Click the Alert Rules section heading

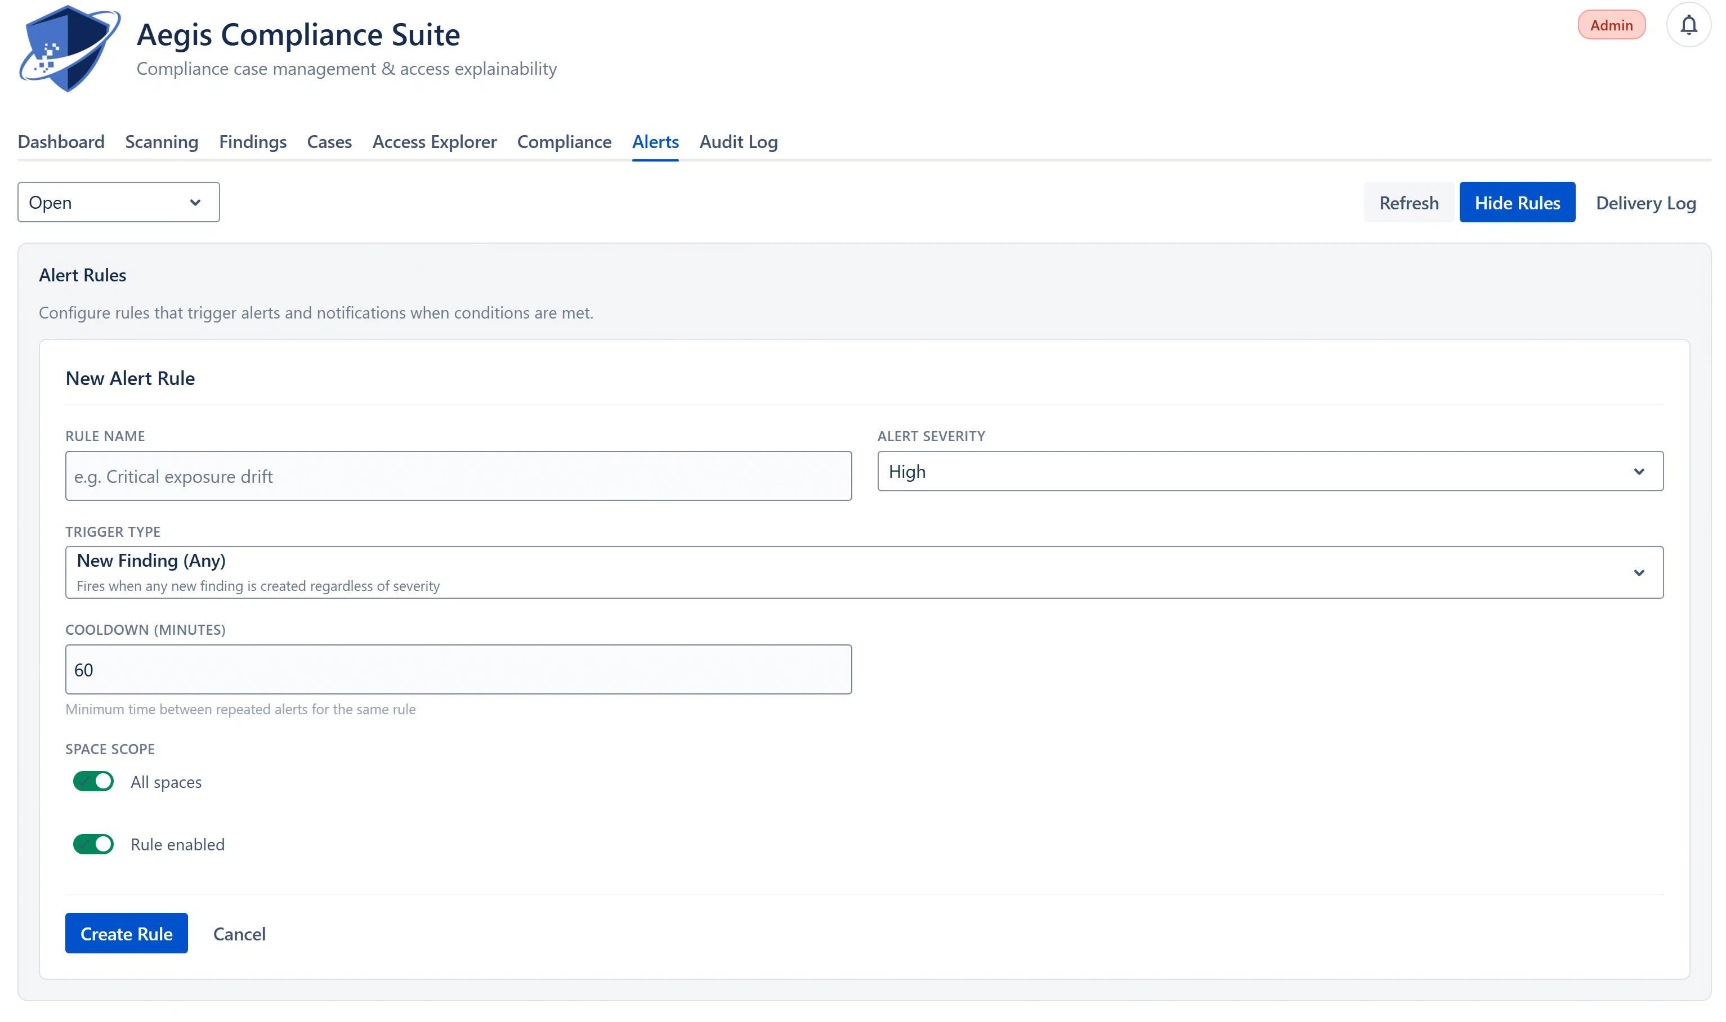coord(83,275)
